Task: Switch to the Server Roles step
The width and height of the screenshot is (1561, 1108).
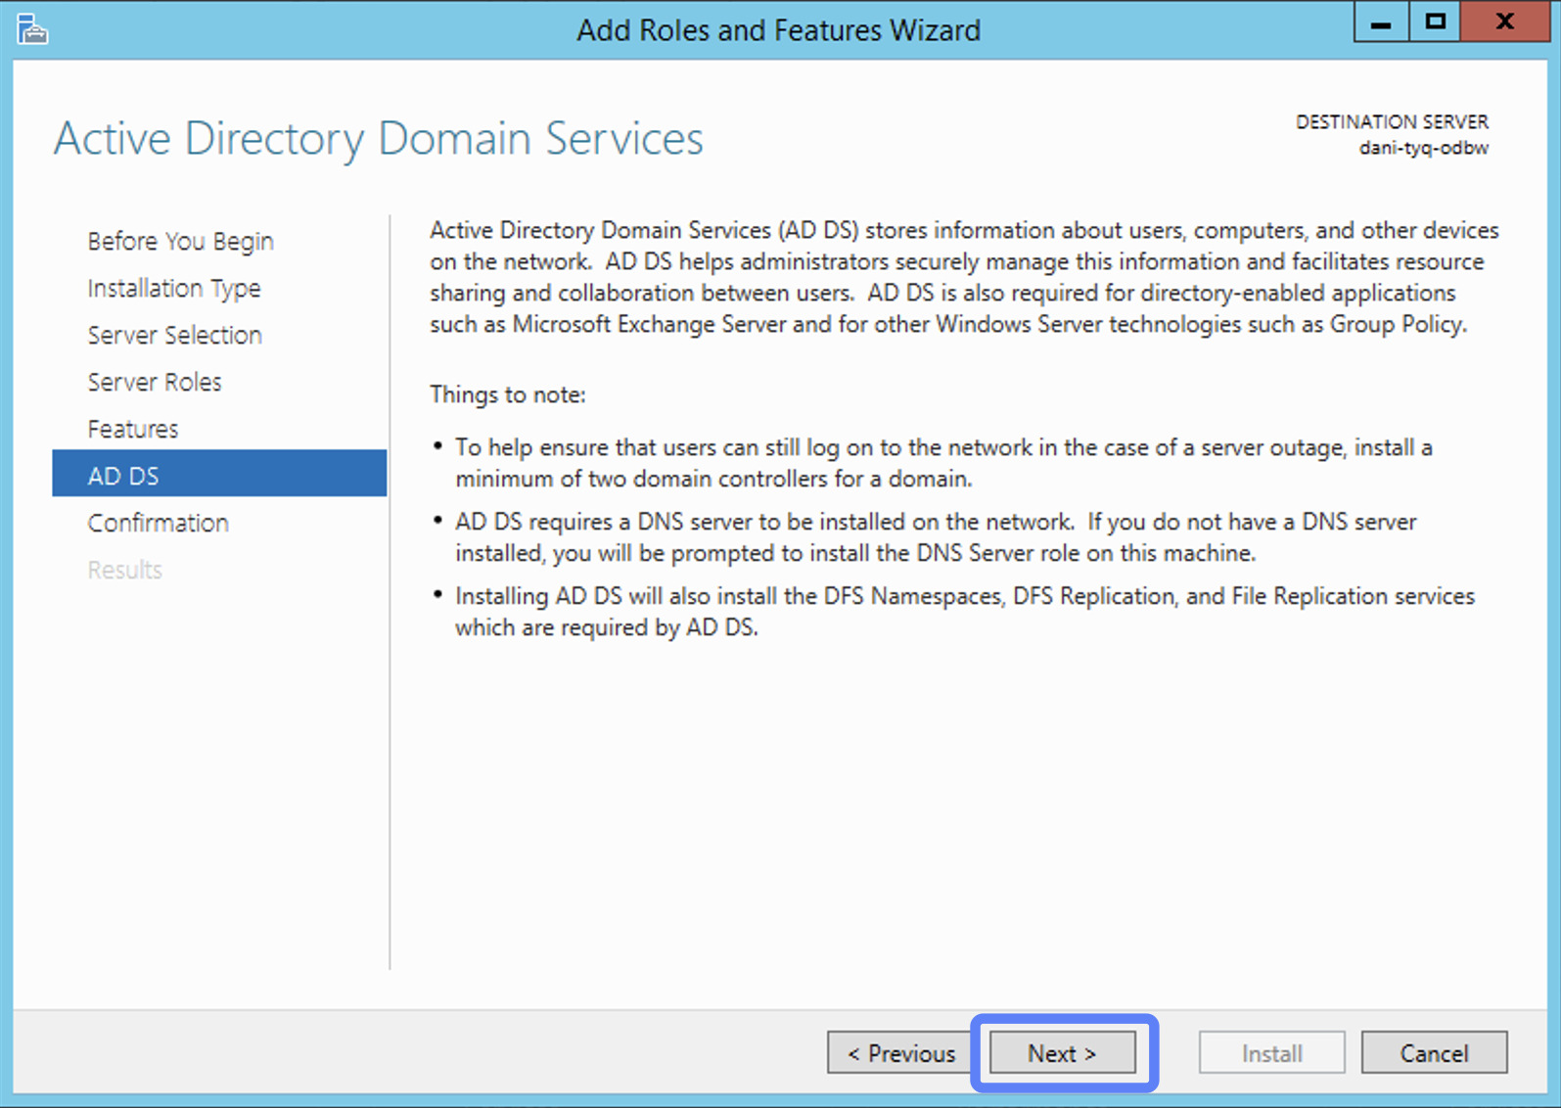Action: pyautogui.click(x=155, y=382)
